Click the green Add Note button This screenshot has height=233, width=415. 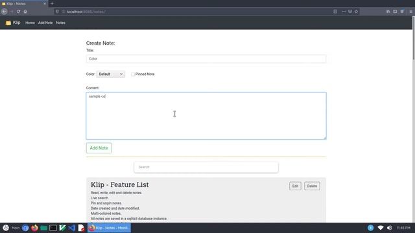99,148
